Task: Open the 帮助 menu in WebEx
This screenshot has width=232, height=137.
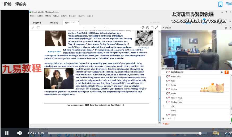Action: click(90, 16)
